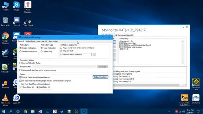Toggle Enable Debug Mode checkbox
Screen dimensions: 203x114
coord(20,77)
